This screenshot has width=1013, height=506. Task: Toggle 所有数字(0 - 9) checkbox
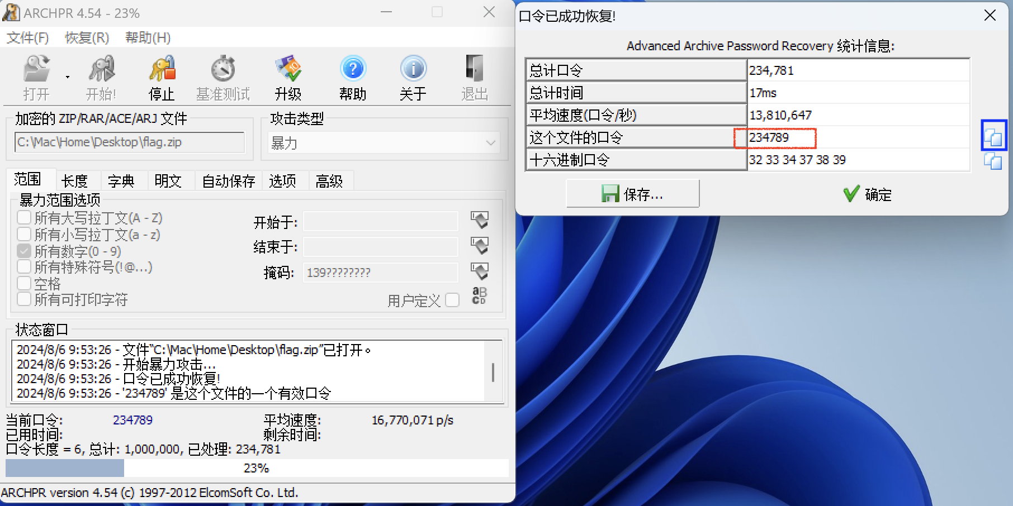point(24,250)
